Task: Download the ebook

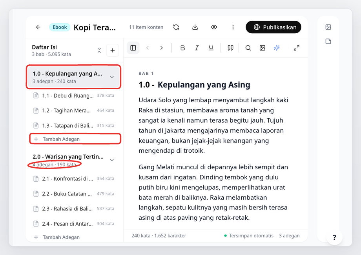Action: [x=195, y=27]
